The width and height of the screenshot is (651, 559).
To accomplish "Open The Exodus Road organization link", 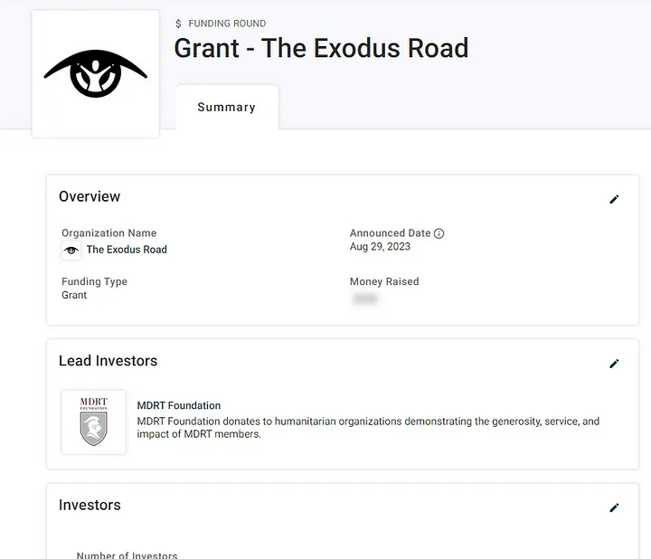I will [x=127, y=250].
